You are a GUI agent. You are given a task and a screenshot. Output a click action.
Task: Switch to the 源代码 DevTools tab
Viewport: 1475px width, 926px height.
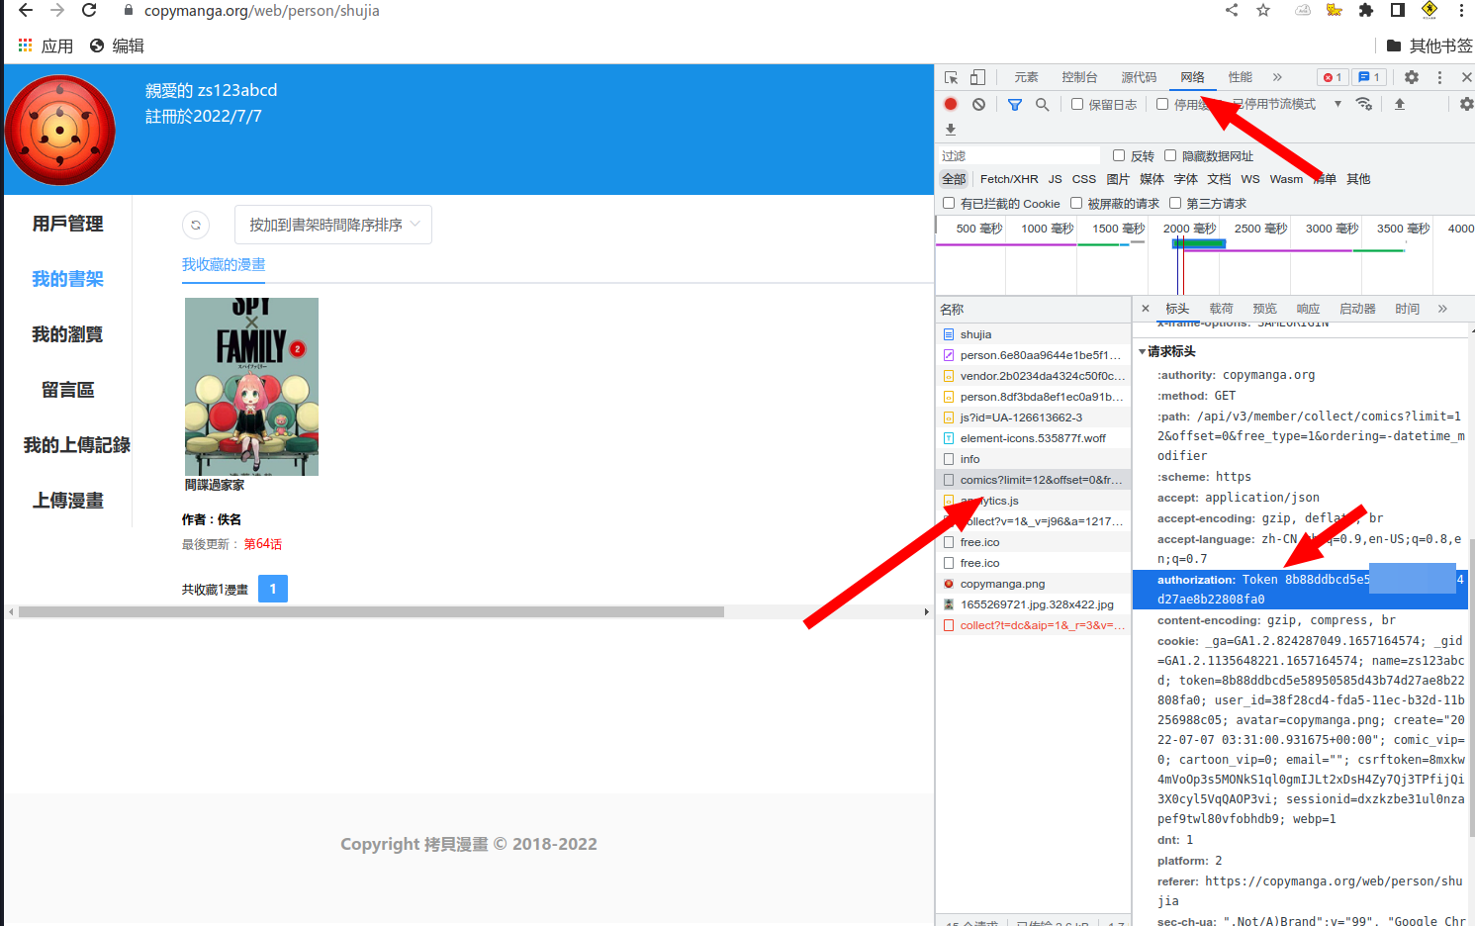pos(1139,77)
